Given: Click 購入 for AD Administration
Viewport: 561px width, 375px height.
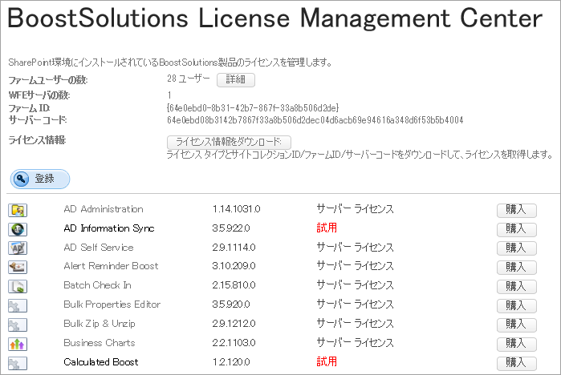Looking at the screenshot, I should coord(517,211).
